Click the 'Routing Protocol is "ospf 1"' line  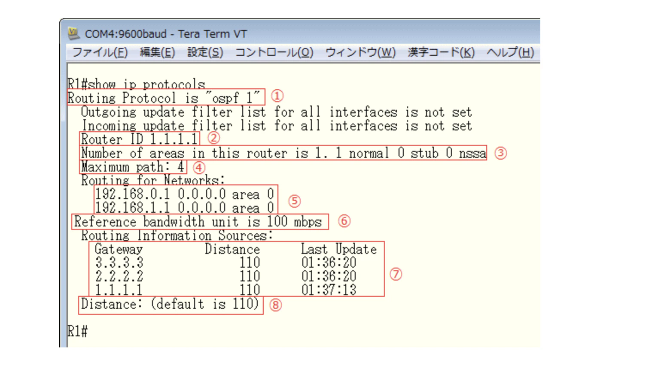164,98
